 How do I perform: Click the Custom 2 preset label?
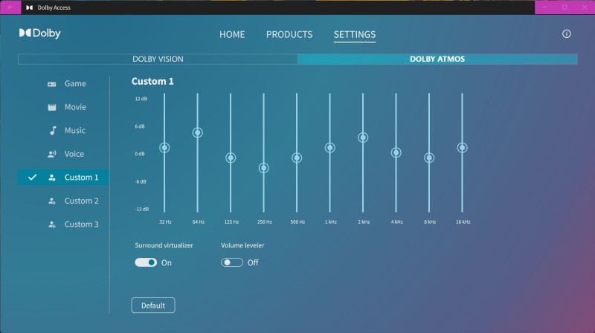coord(82,201)
